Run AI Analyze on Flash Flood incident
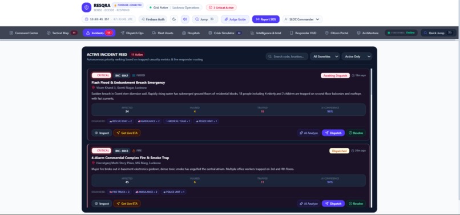 309,133
